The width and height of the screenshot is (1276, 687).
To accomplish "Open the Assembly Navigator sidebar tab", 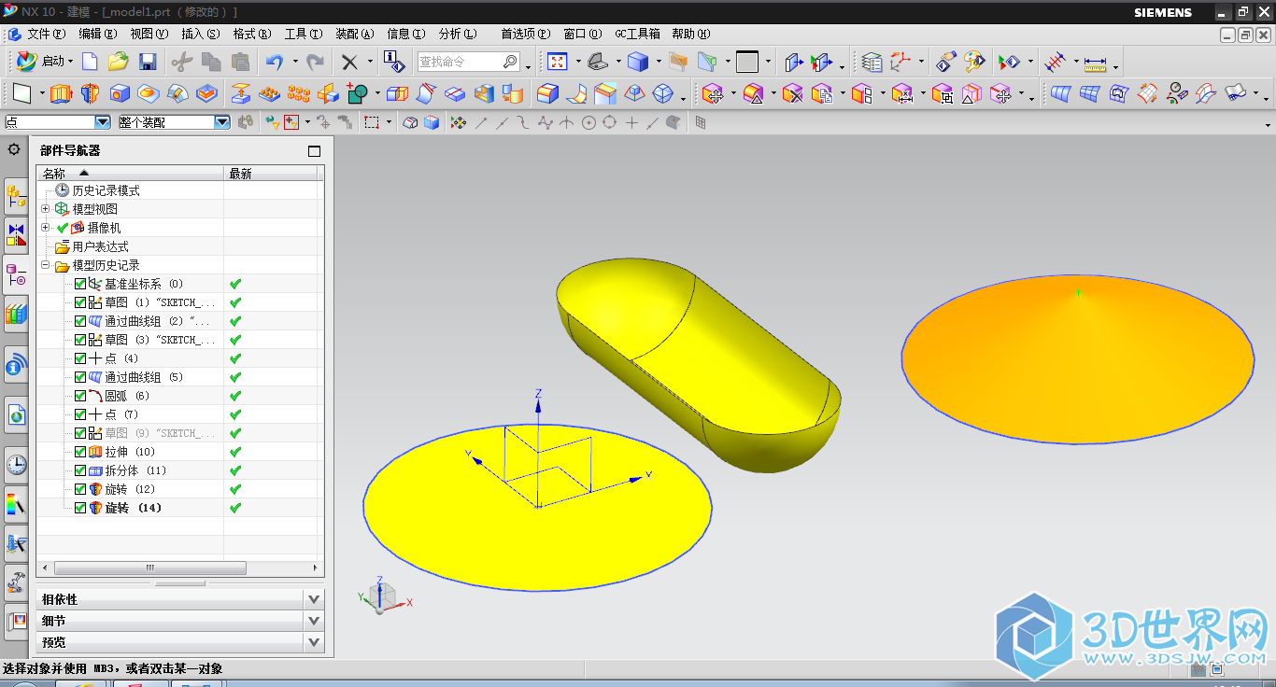I will (17, 197).
